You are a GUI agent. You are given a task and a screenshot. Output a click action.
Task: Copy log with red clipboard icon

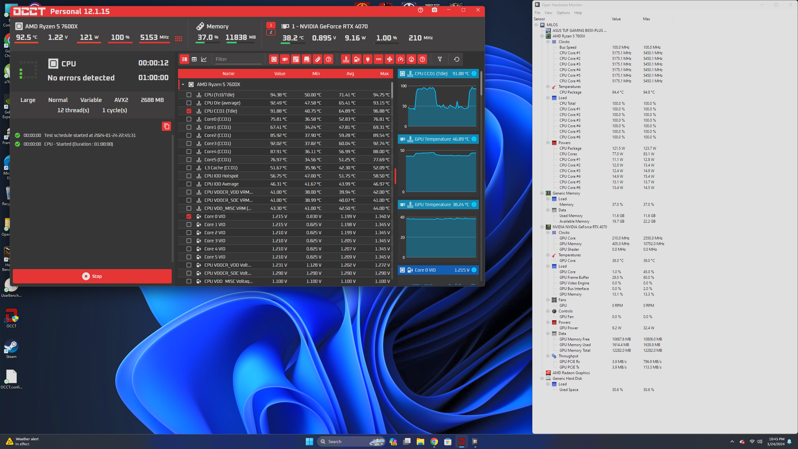coord(166,126)
